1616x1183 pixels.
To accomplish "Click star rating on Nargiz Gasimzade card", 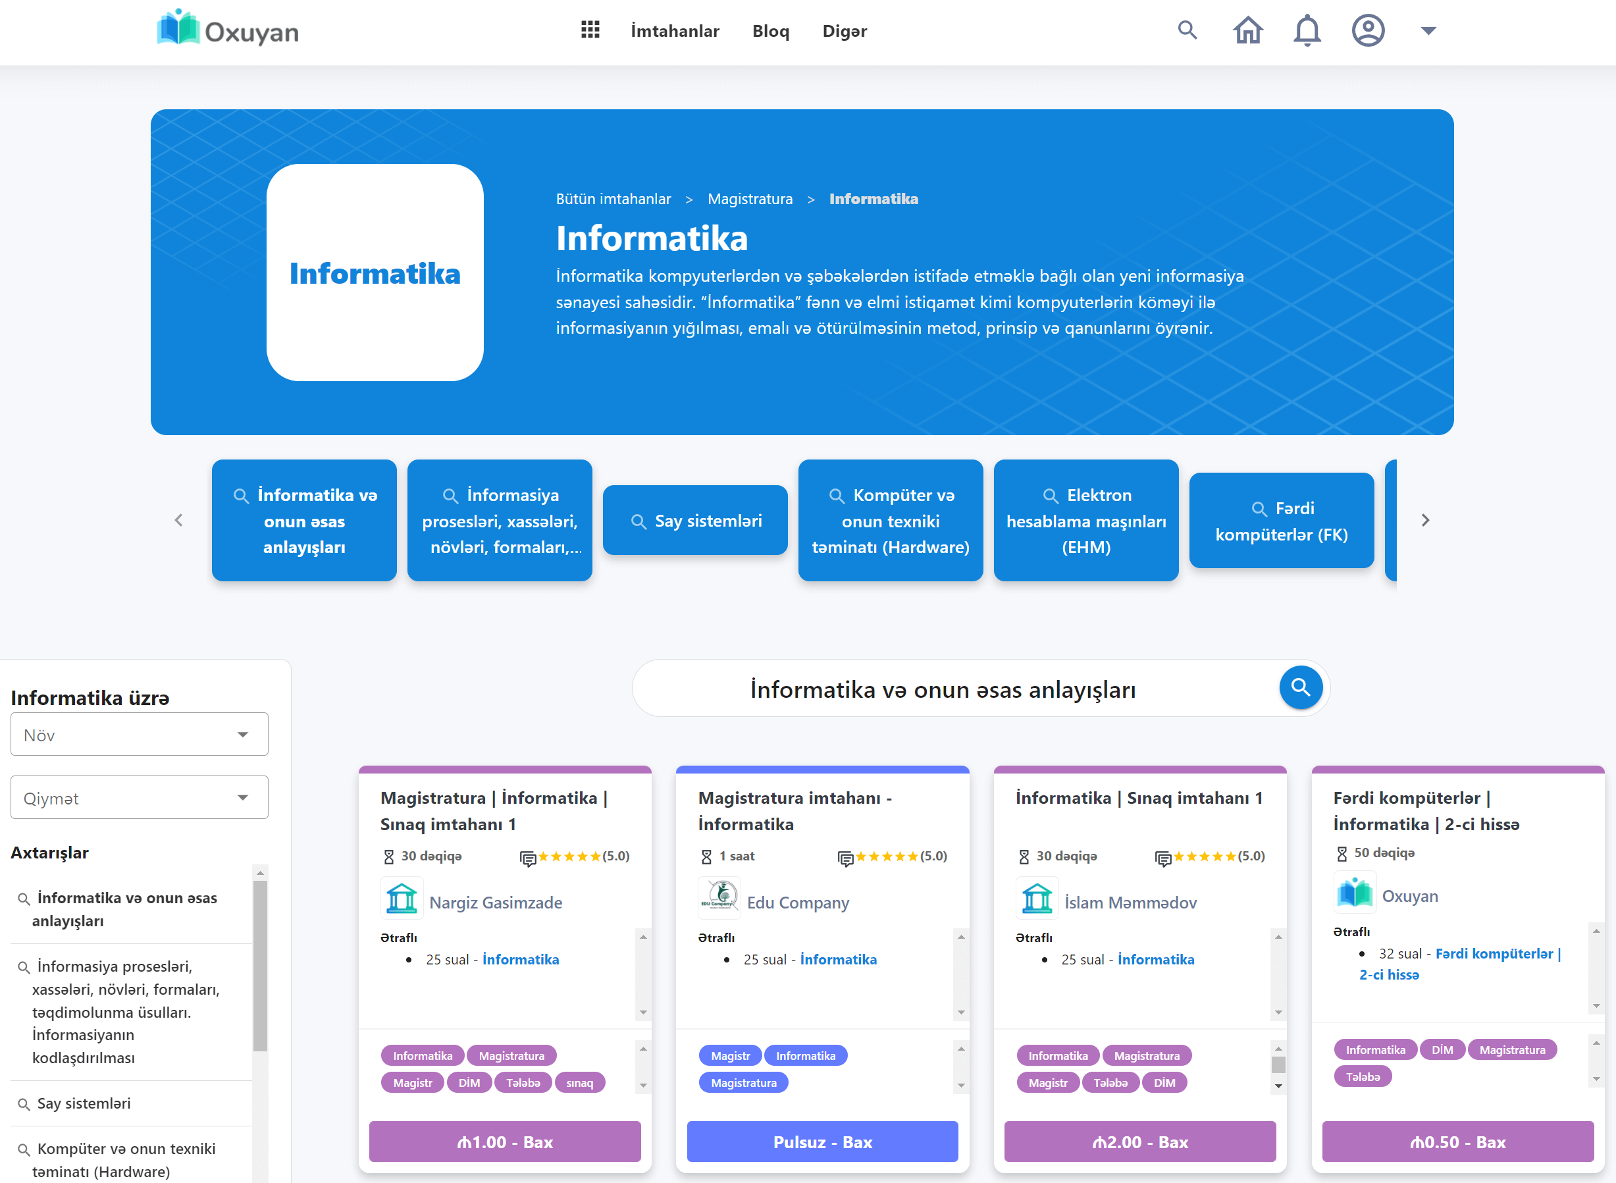I will coord(569,856).
